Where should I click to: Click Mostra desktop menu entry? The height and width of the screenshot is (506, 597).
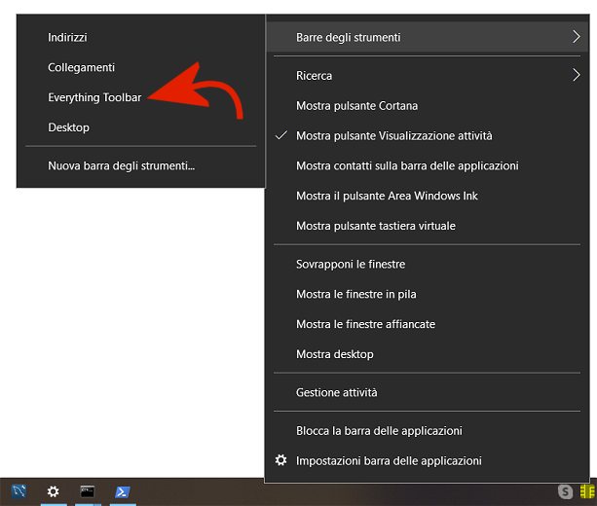coord(427,354)
